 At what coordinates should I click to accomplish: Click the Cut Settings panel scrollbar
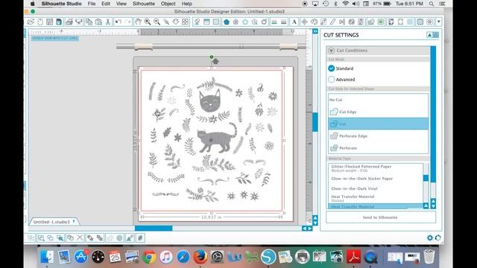pyautogui.click(x=433, y=114)
